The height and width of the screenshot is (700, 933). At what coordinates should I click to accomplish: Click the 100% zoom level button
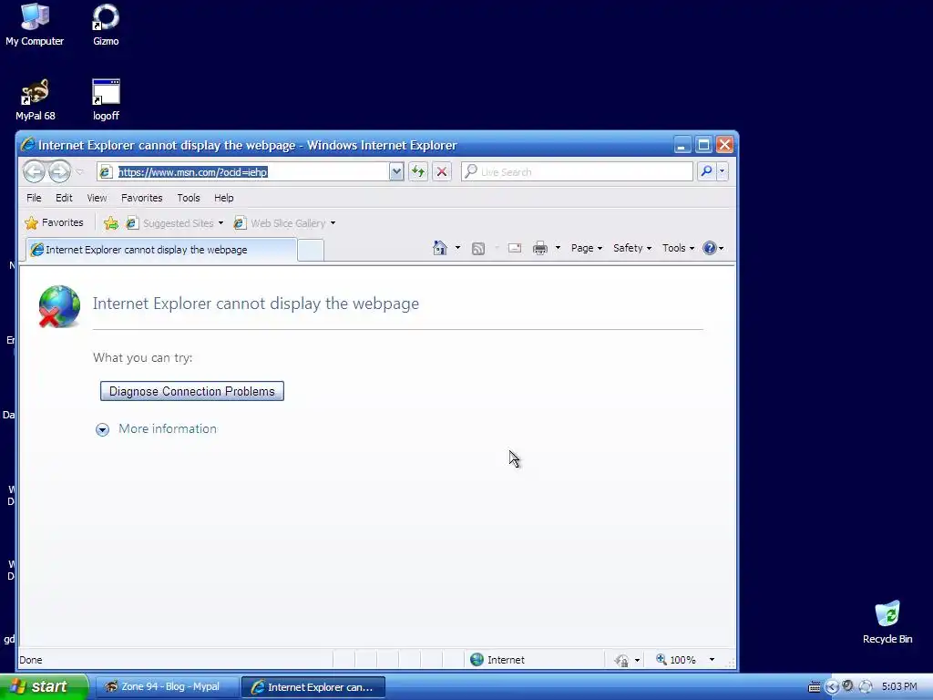(676, 660)
